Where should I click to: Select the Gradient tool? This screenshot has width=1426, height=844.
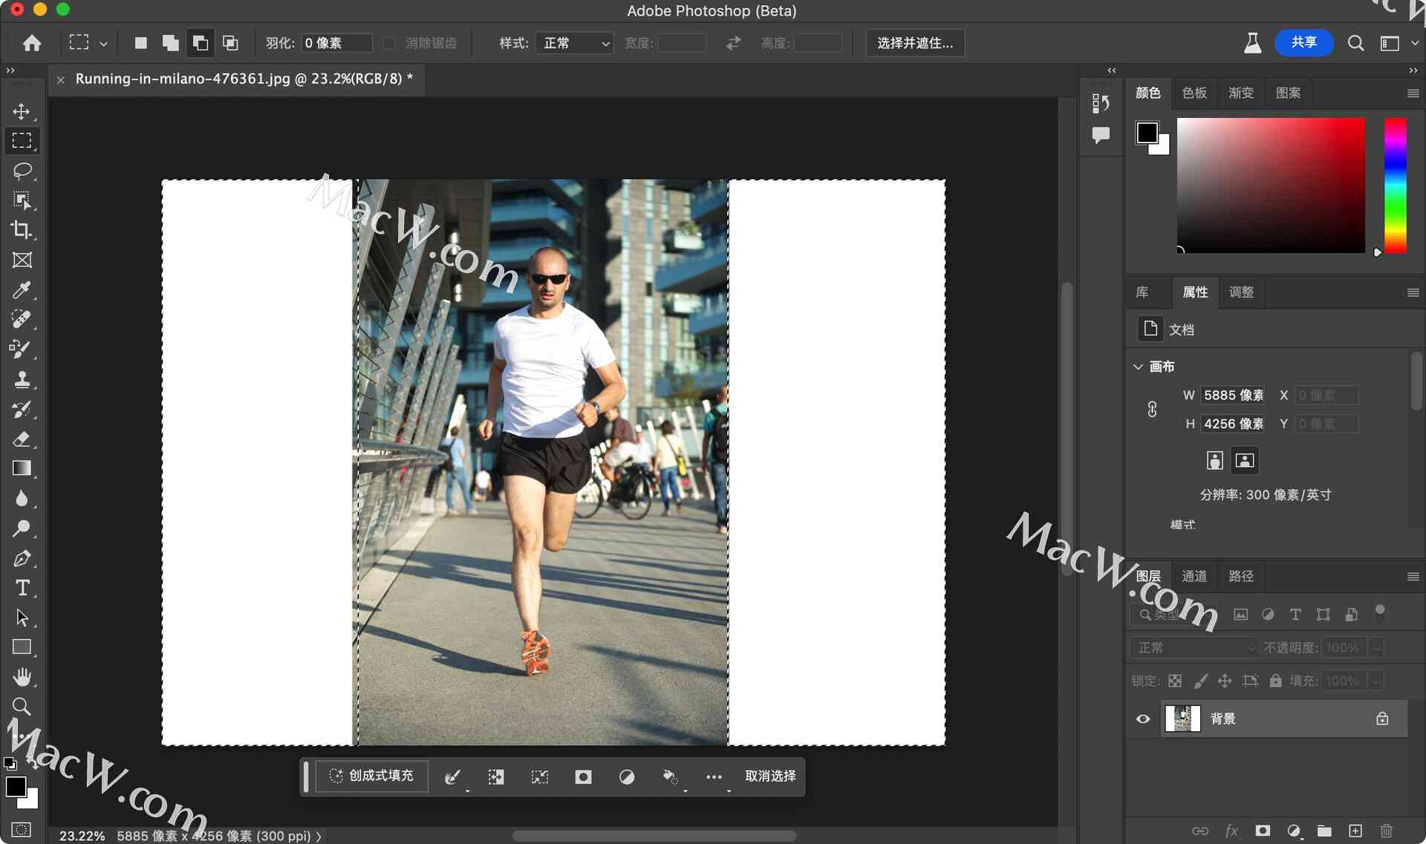point(22,468)
